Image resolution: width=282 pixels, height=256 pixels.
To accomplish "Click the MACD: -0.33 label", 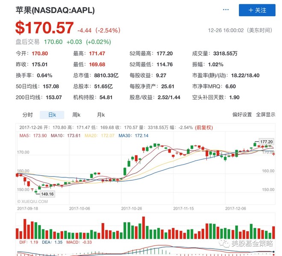I will (79, 242).
